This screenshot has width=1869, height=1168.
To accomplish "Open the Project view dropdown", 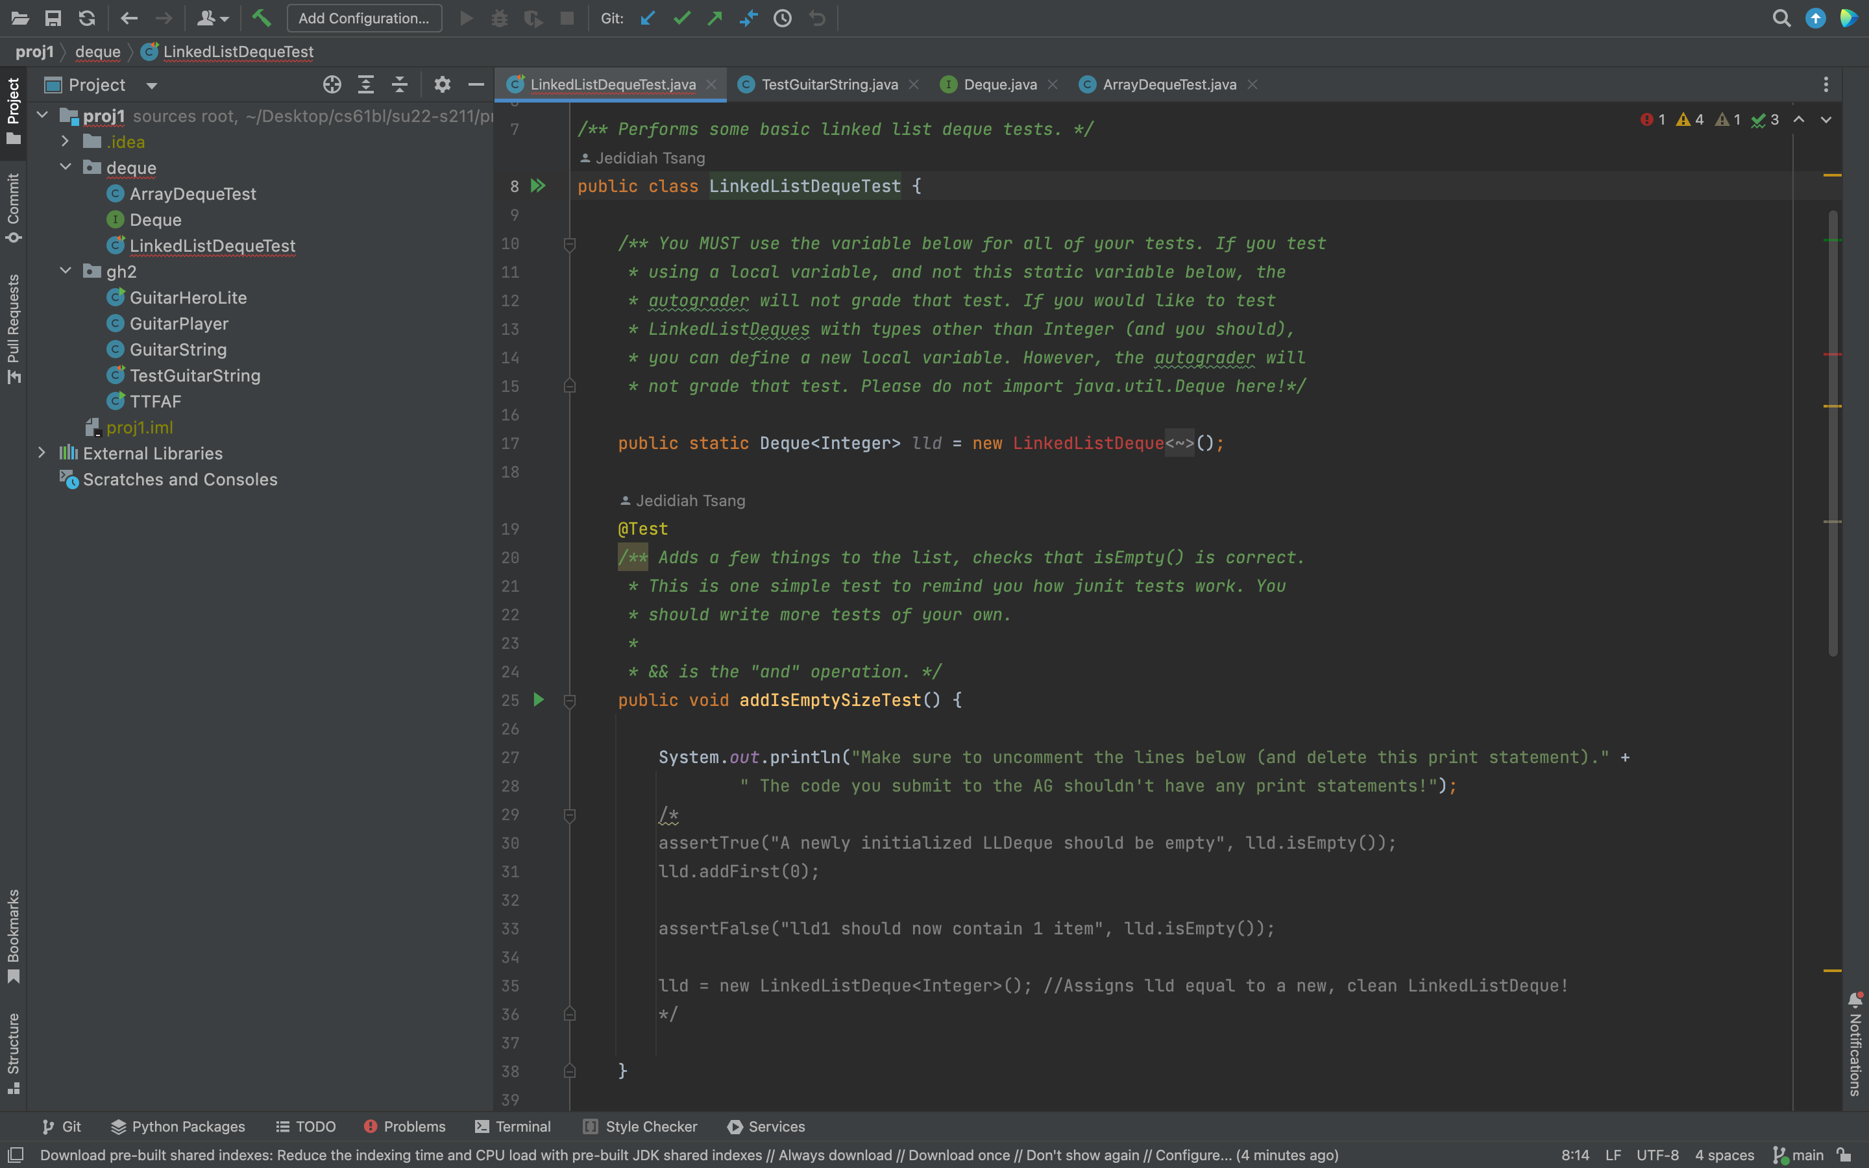I will click(151, 86).
